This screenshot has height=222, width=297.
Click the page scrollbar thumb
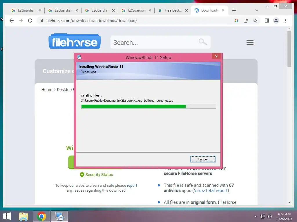pos(289,49)
